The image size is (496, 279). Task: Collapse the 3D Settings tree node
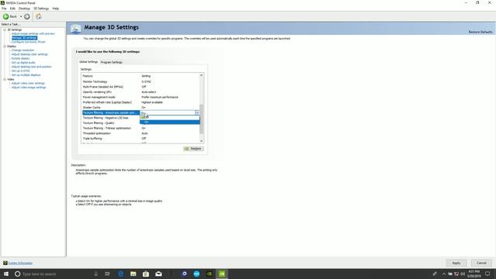[x=5, y=29]
